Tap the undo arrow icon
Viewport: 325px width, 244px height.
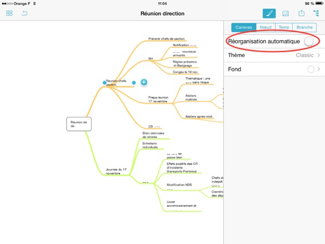tap(24, 13)
